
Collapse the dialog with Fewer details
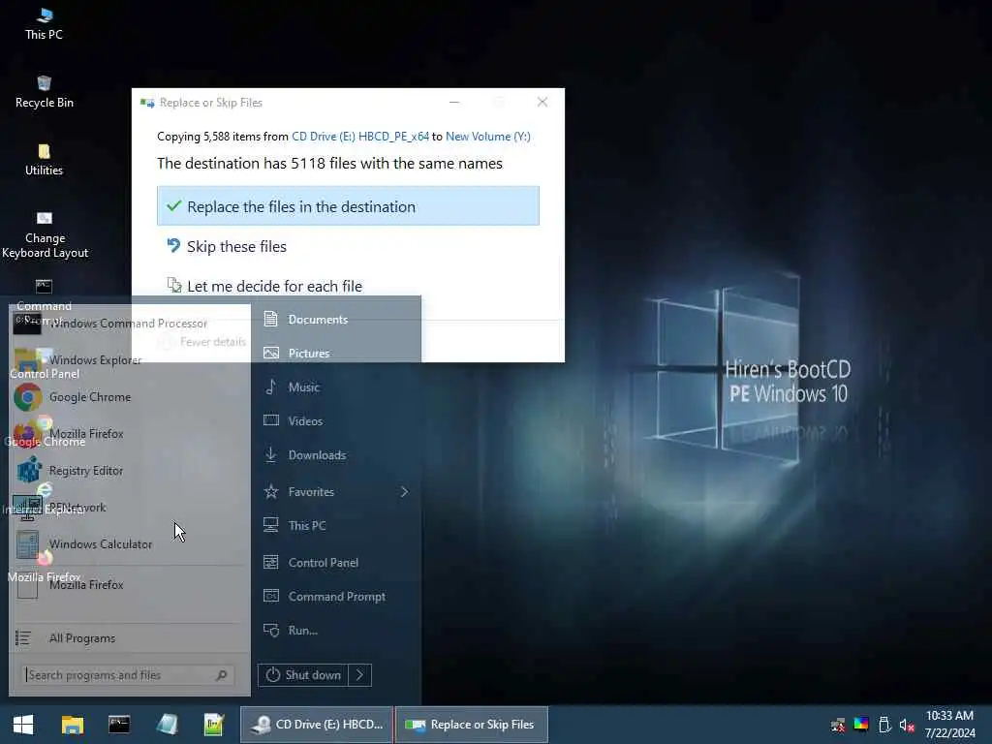[x=203, y=342]
